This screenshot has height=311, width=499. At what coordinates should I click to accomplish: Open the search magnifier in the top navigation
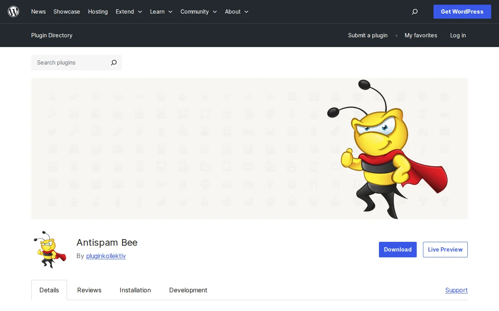[x=414, y=12]
